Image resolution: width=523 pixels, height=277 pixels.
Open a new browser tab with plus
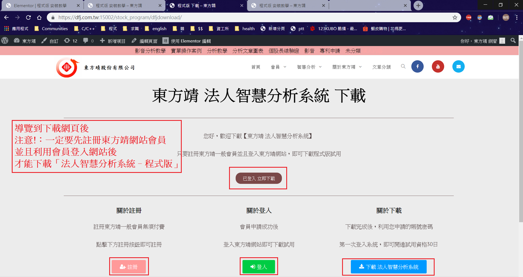coord(418,5)
